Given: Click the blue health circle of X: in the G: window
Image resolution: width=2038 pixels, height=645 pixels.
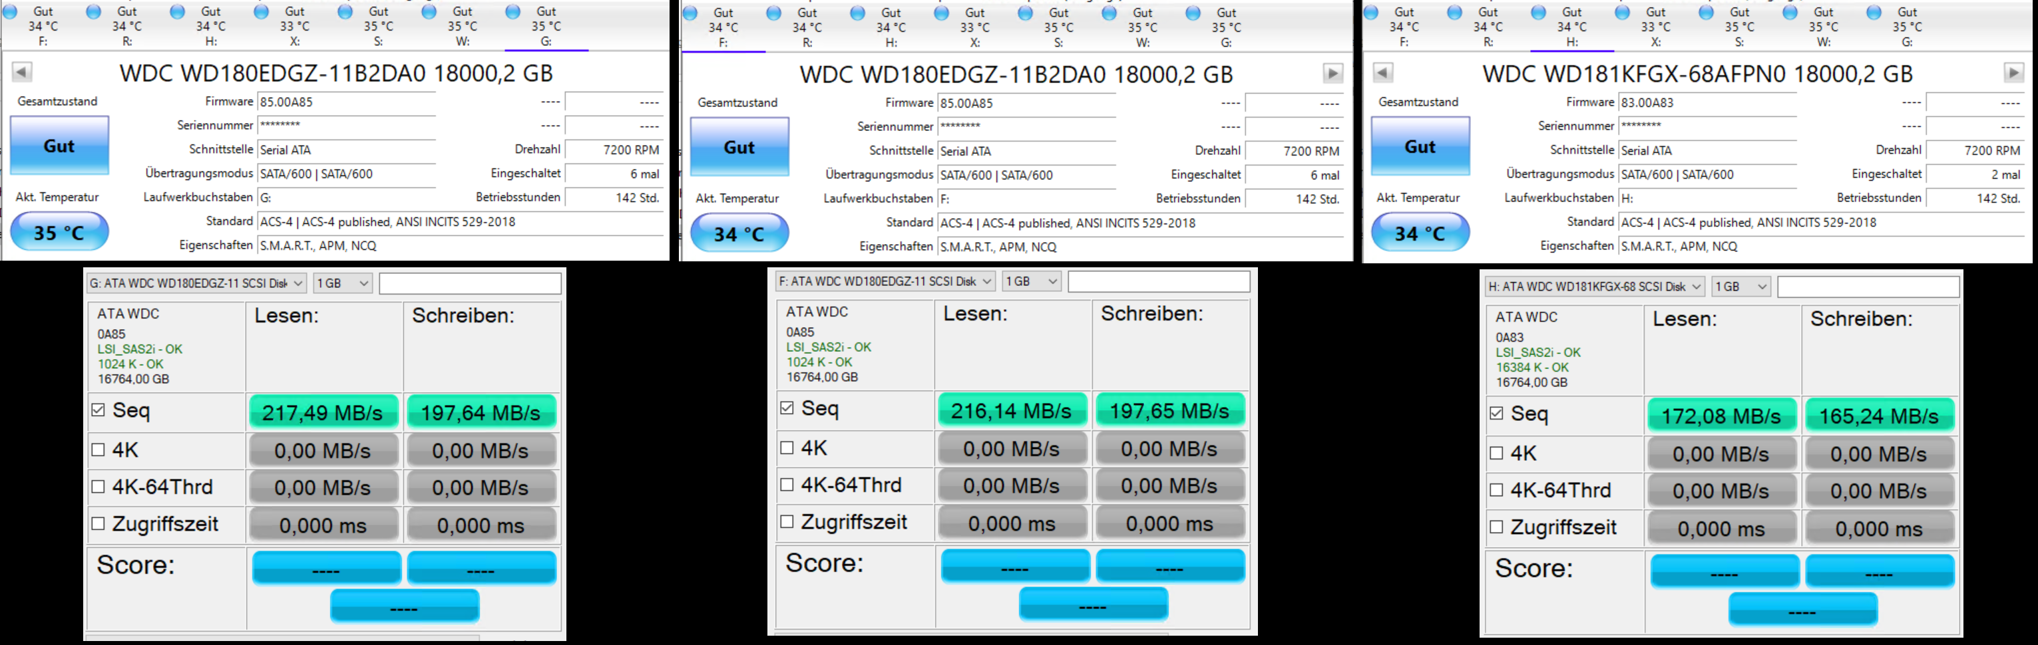Looking at the screenshot, I should click(261, 11).
